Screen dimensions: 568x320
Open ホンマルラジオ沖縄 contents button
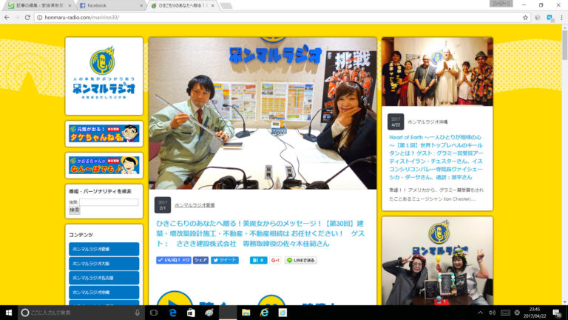pos(104,293)
